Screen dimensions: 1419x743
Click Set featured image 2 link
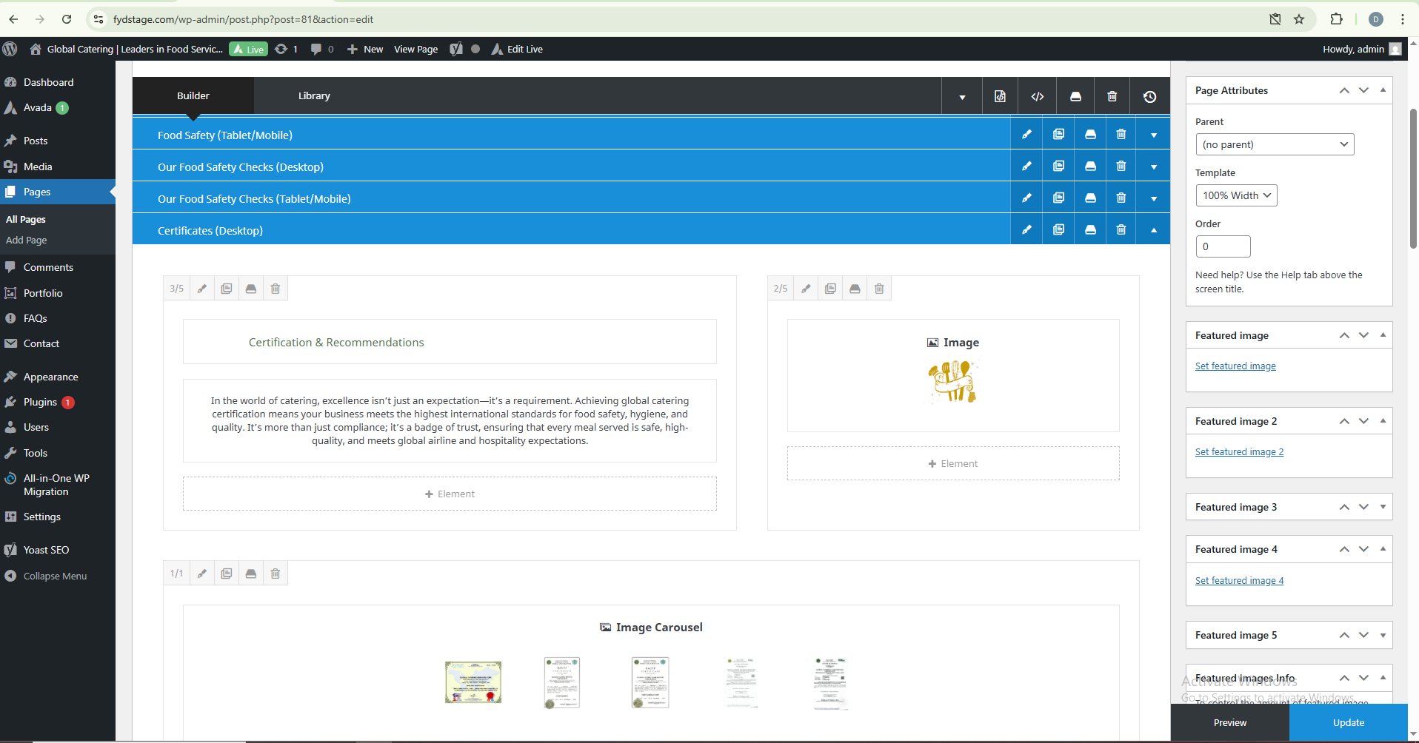click(1239, 452)
